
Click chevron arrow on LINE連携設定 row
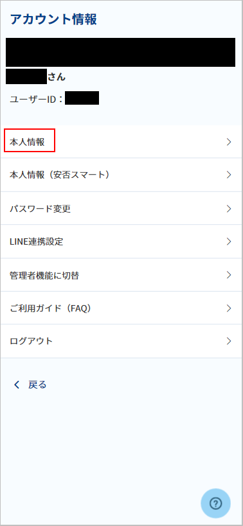(229, 241)
